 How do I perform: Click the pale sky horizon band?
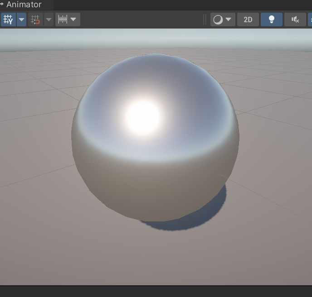coord(156,39)
